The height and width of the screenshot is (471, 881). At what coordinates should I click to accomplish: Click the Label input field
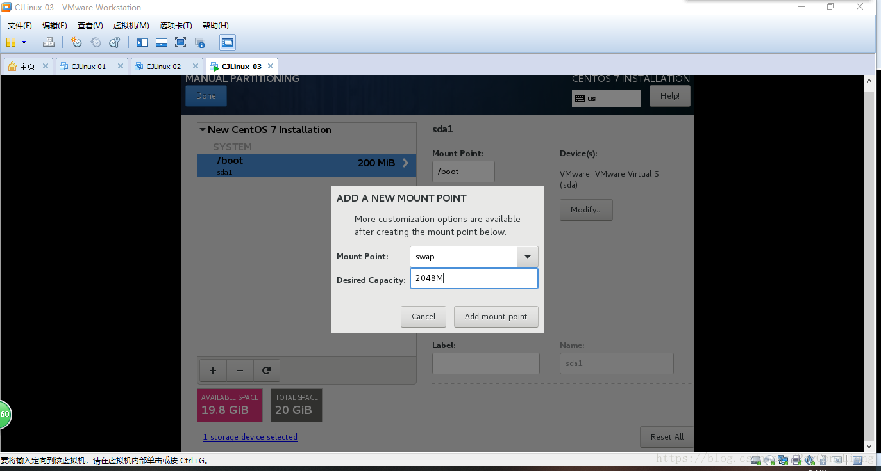coord(485,363)
